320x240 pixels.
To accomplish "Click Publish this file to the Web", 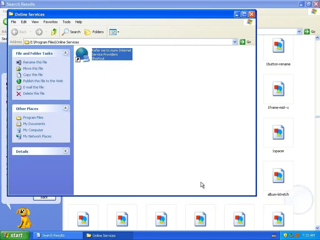I will 43,81.
